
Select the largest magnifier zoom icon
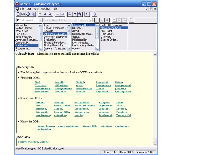click(50, 14)
